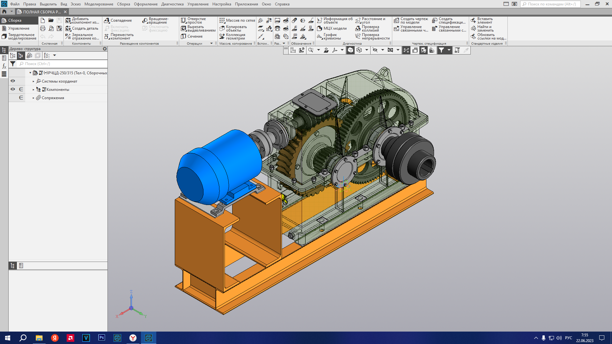Open the zoom options dropdown arrow
This screenshot has width=612, height=344.
click(318, 50)
